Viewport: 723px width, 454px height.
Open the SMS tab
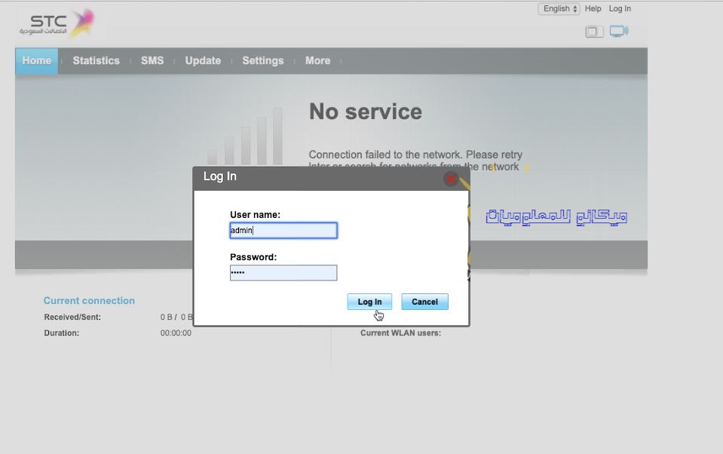pos(152,60)
